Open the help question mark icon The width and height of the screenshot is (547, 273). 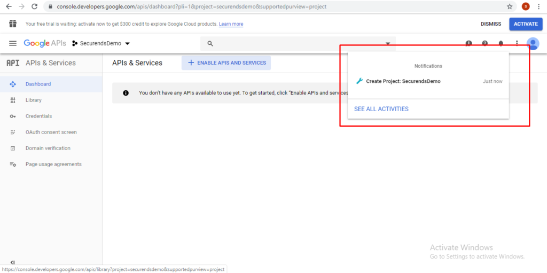[485, 43]
